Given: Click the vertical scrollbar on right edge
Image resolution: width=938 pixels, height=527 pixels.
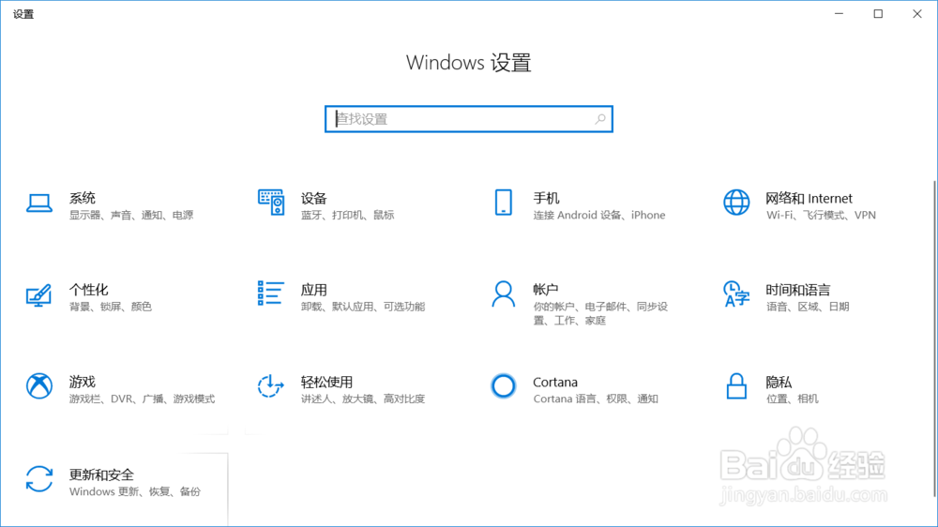Looking at the screenshot, I should (x=934, y=338).
